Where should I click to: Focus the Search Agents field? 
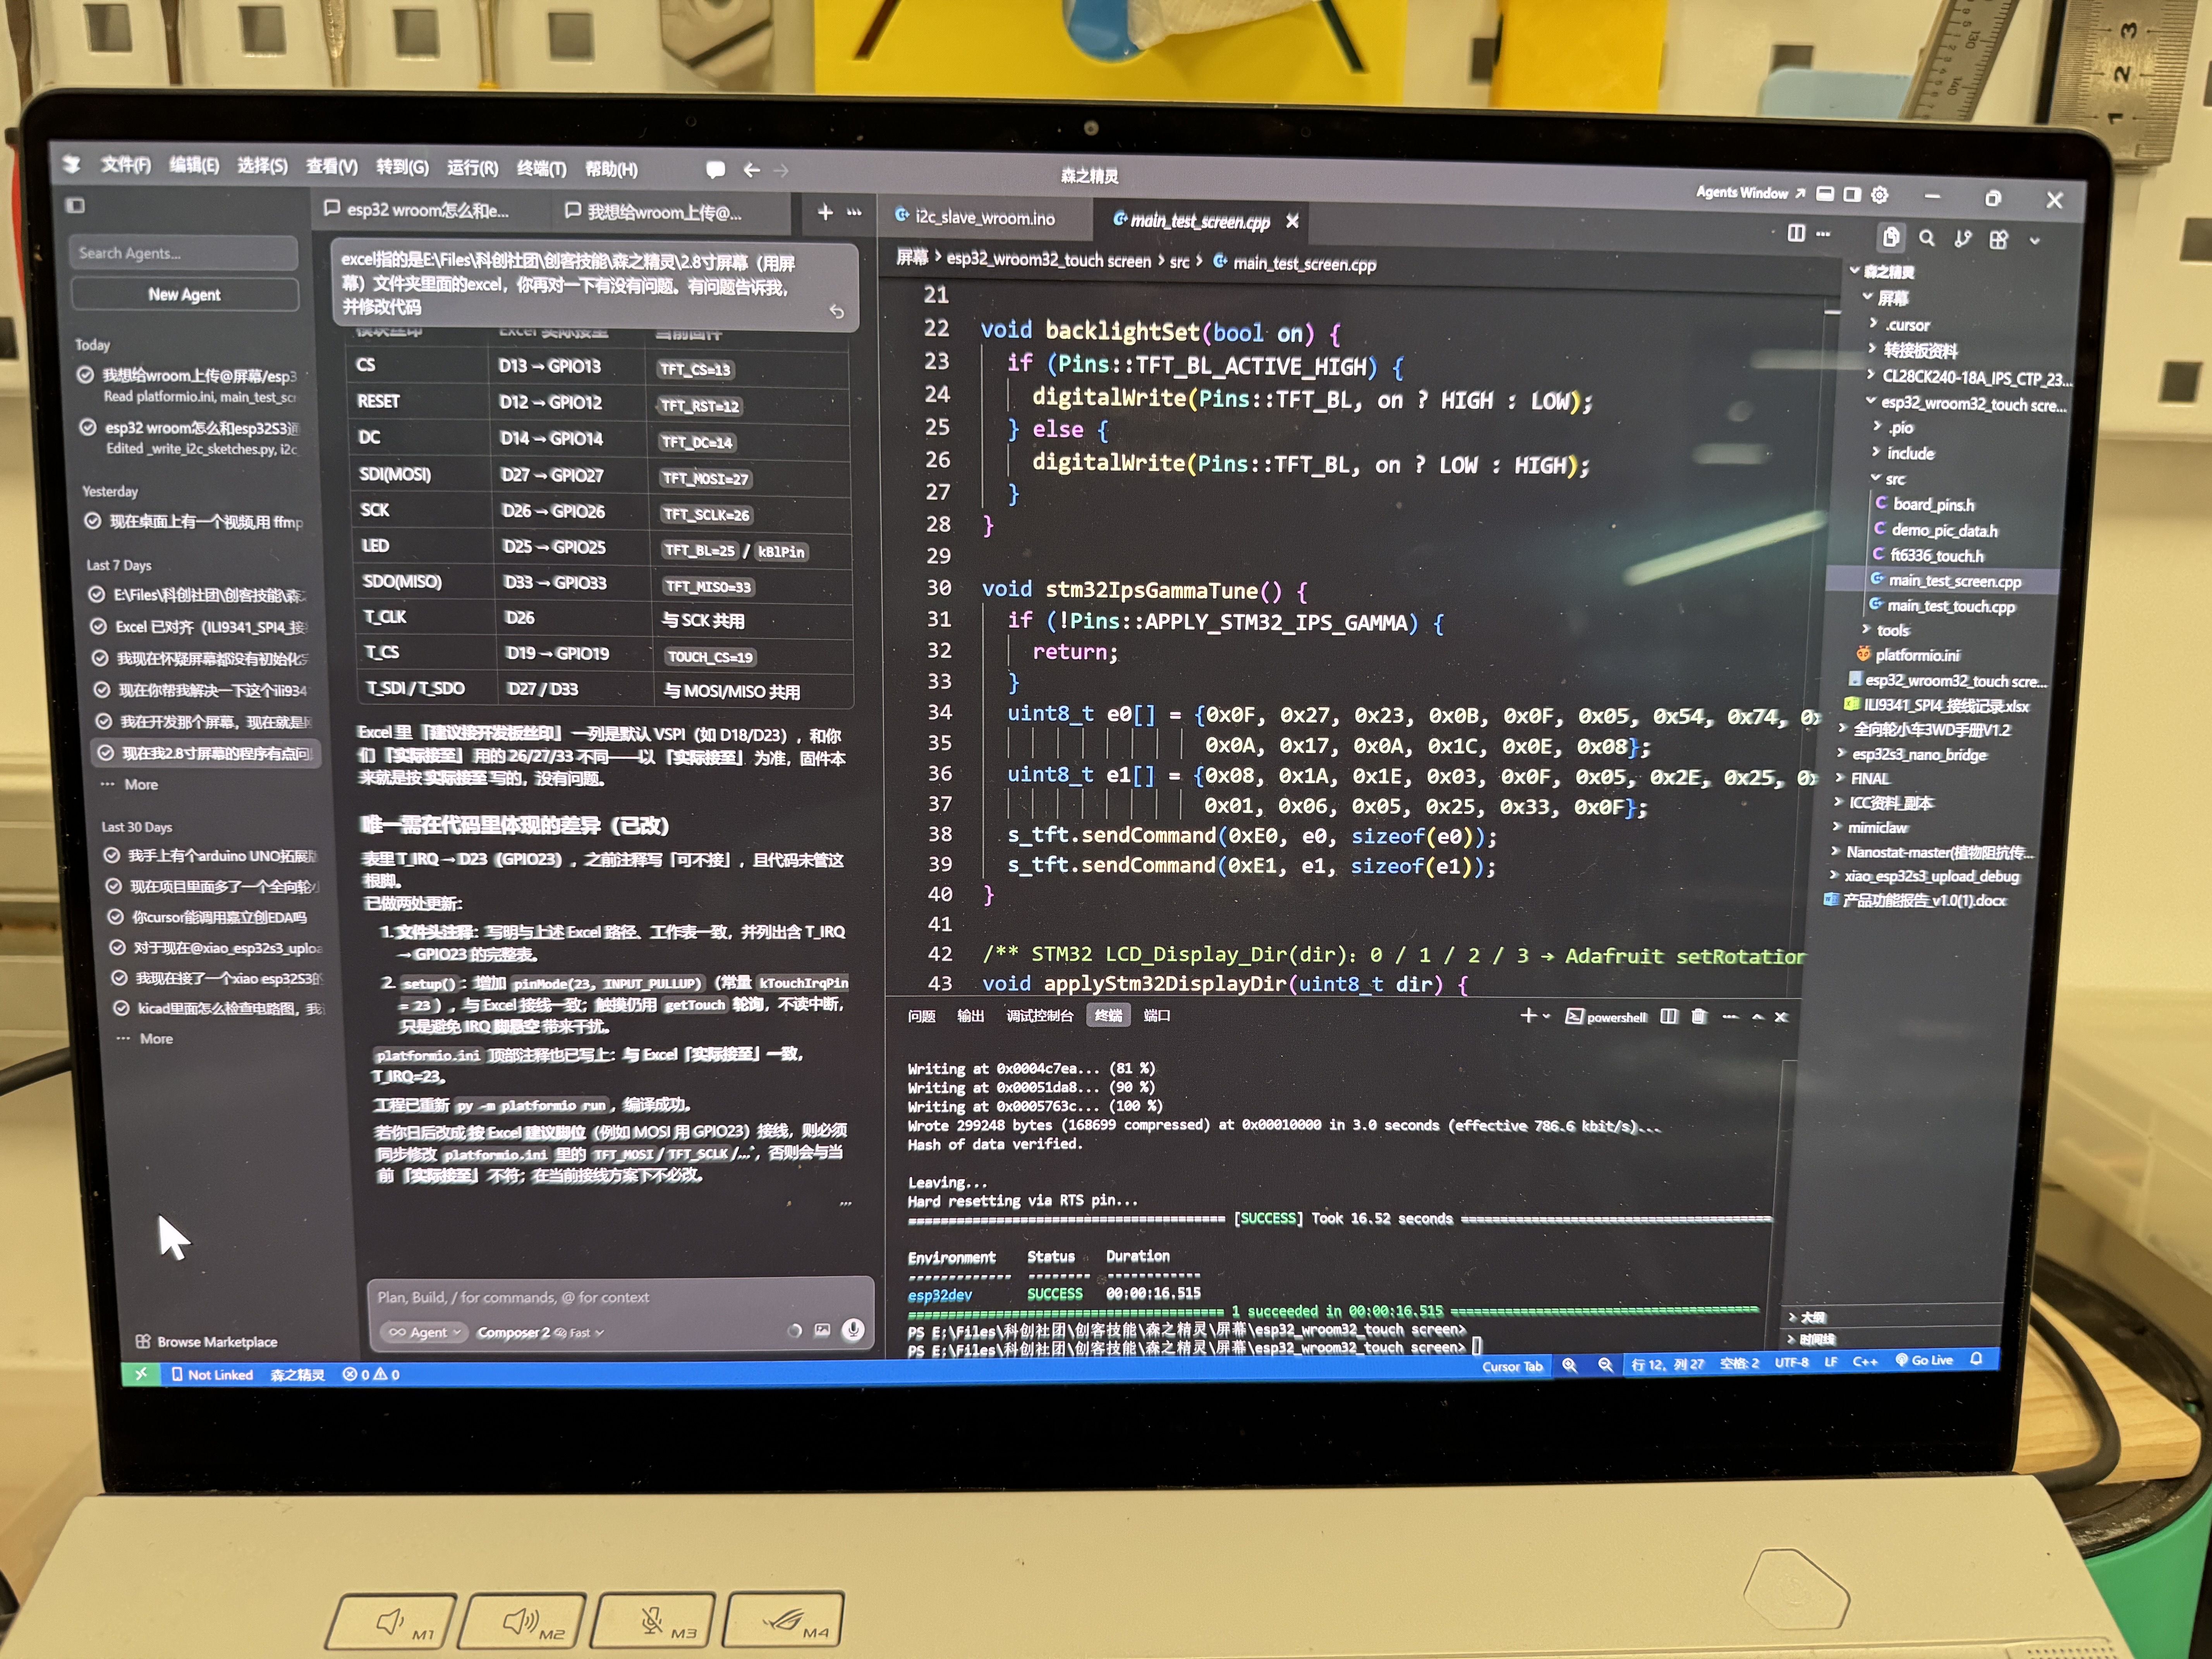pos(183,253)
